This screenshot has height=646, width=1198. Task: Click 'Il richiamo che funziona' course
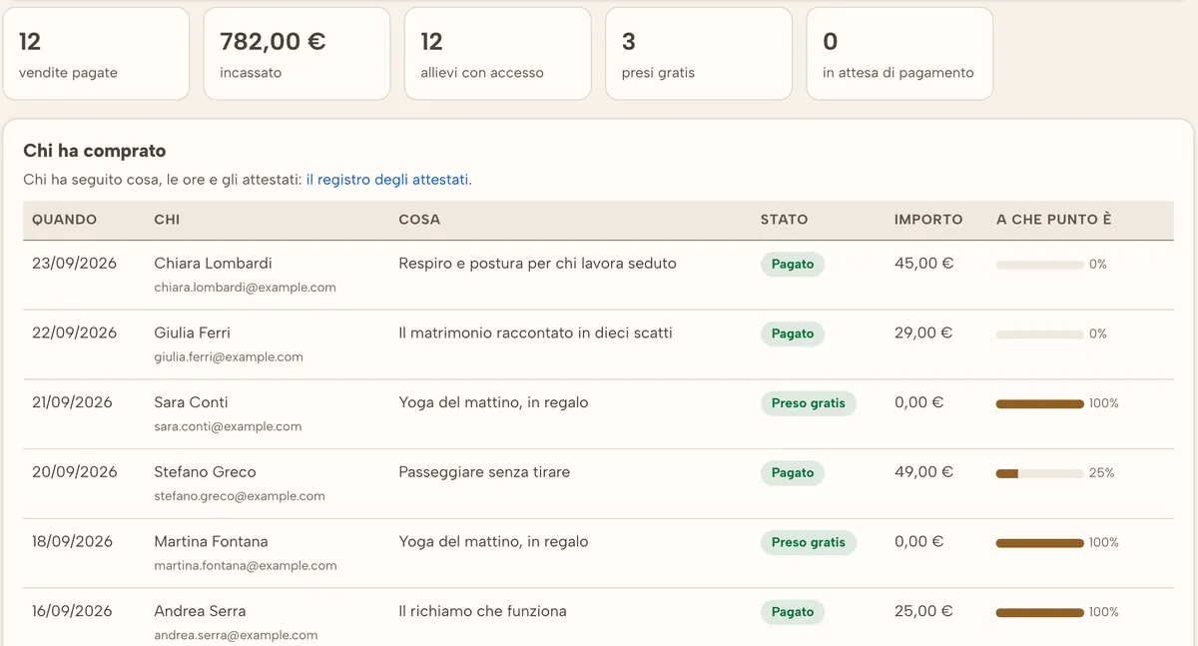click(x=482, y=611)
